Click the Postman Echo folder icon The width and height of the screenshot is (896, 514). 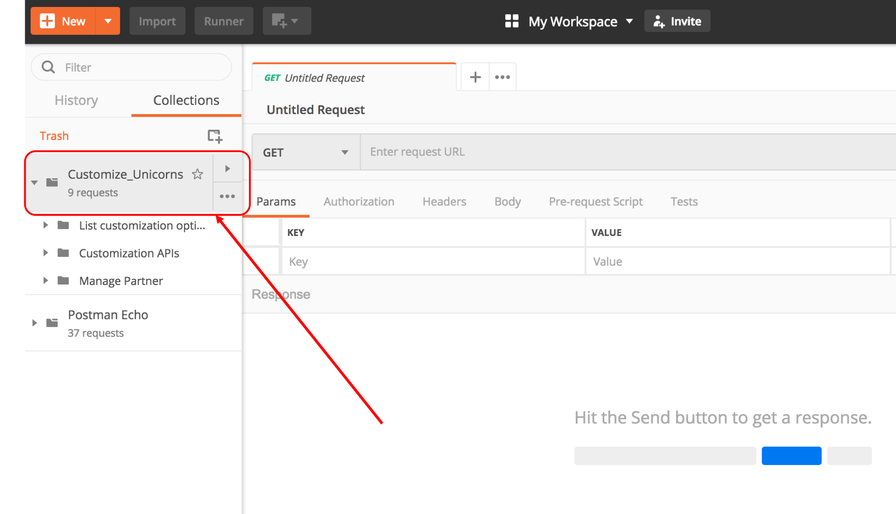point(52,323)
